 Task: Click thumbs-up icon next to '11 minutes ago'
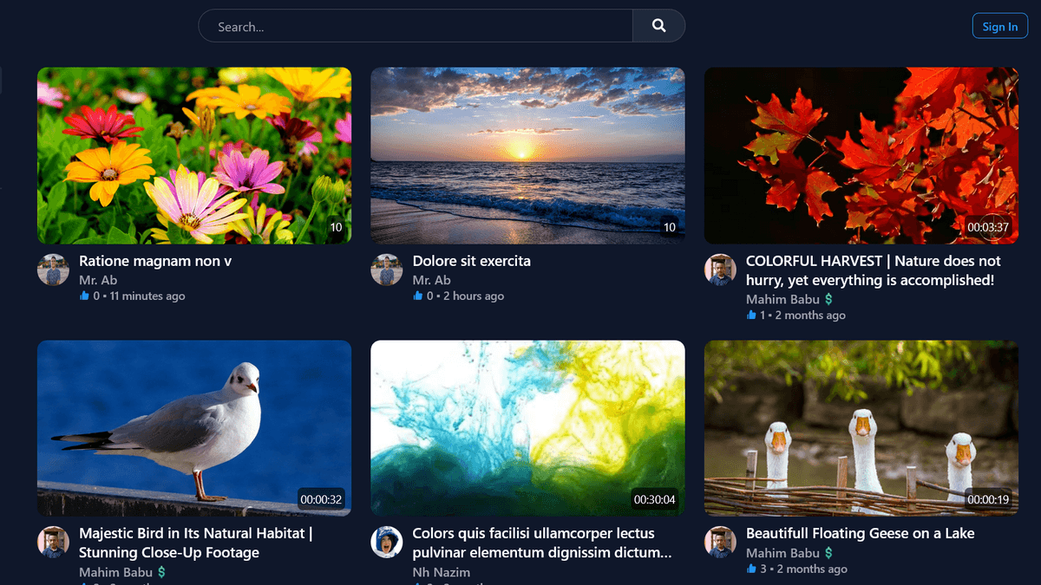(x=84, y=296)
